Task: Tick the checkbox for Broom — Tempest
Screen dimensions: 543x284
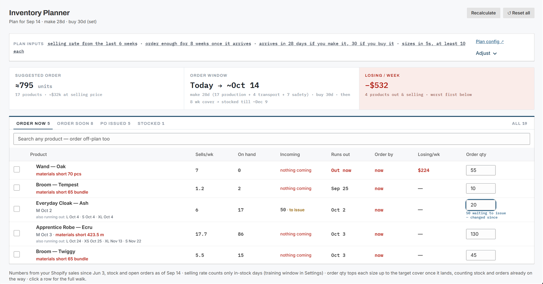Action: pos(17,188)
